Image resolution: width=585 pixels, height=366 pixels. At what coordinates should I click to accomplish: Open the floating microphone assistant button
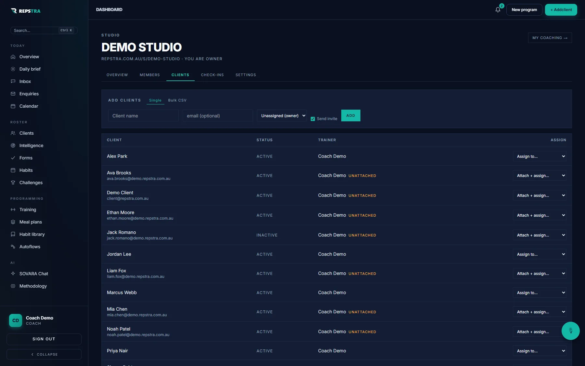[570, 331]
